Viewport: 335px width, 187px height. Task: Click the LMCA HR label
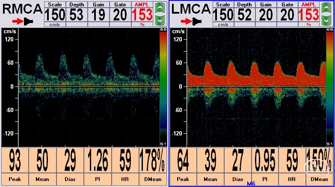(x=292, y=179)
